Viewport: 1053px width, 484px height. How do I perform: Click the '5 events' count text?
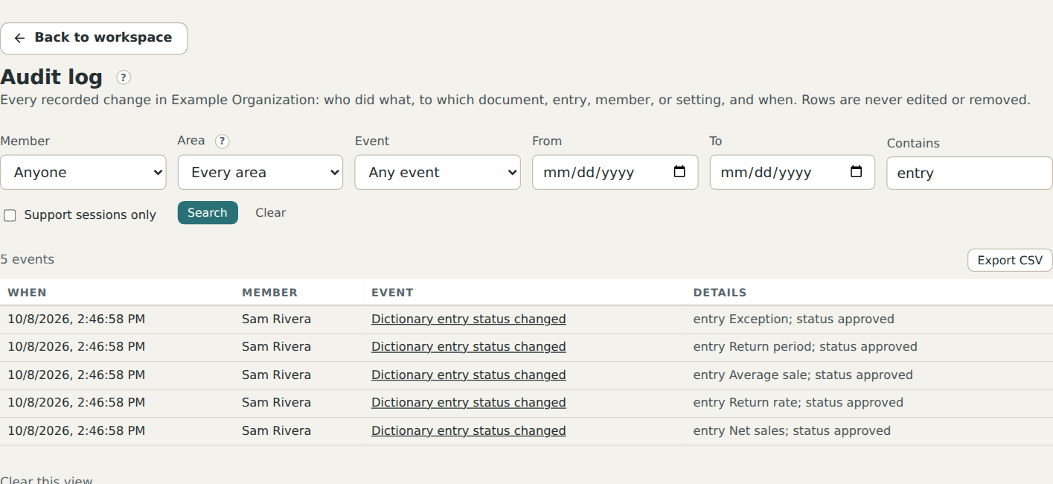[x=27, y=260]
